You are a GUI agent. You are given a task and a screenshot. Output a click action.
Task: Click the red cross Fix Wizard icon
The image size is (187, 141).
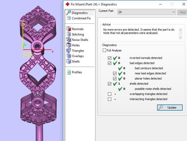[x=67, y=4]
